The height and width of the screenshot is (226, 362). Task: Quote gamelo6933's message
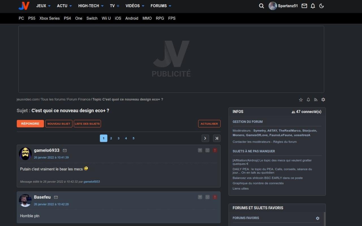pyautogui.click(x=200, y=150)
